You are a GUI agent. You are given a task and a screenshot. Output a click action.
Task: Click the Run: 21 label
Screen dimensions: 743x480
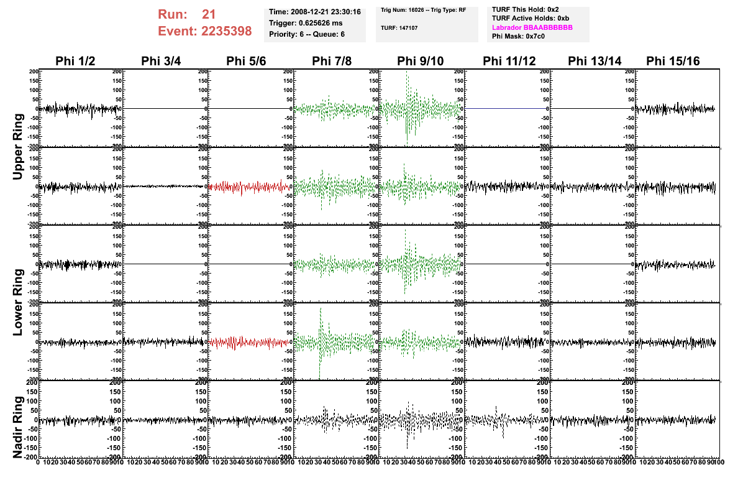click(x=187, y=14)
